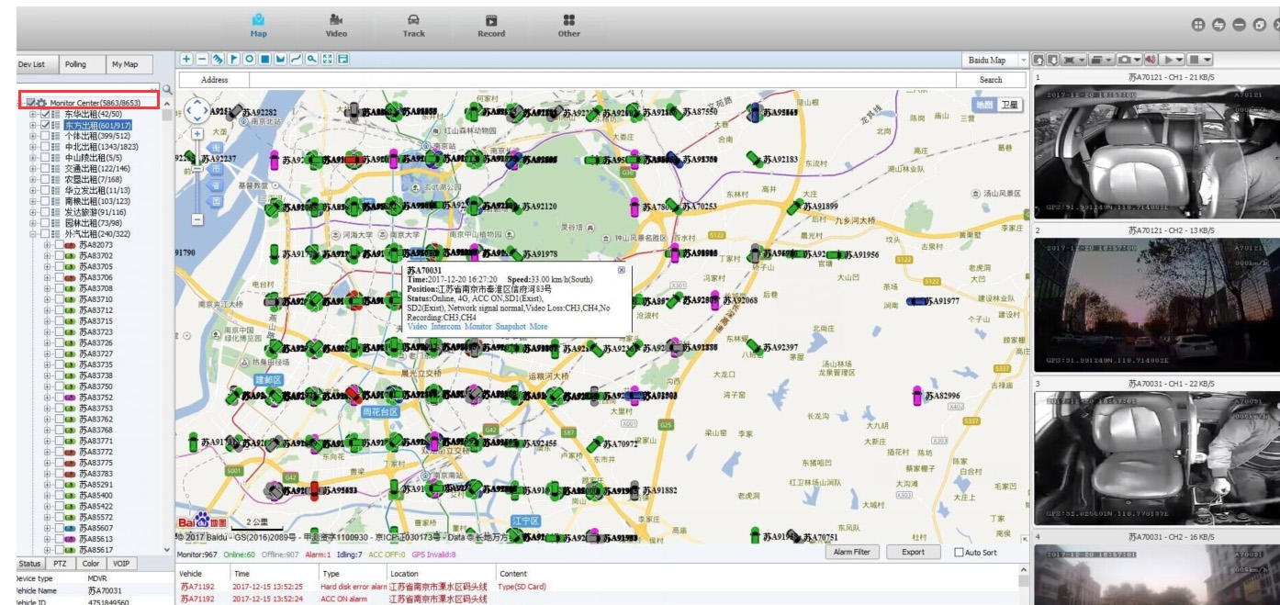Click Intercom link in vehicle popup
The width and height of the screenshot is (1280, 605).
446,326
